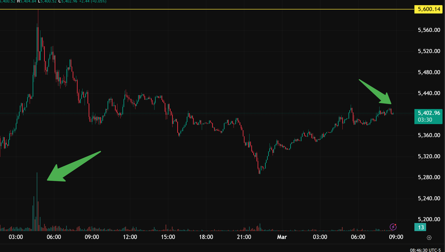The image size is (445, 252).
Task: Click the 5,520.00 price axis label
Action: click(428, 51)
